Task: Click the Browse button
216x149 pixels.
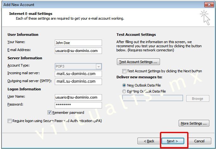Action: (x=198, y=99)
